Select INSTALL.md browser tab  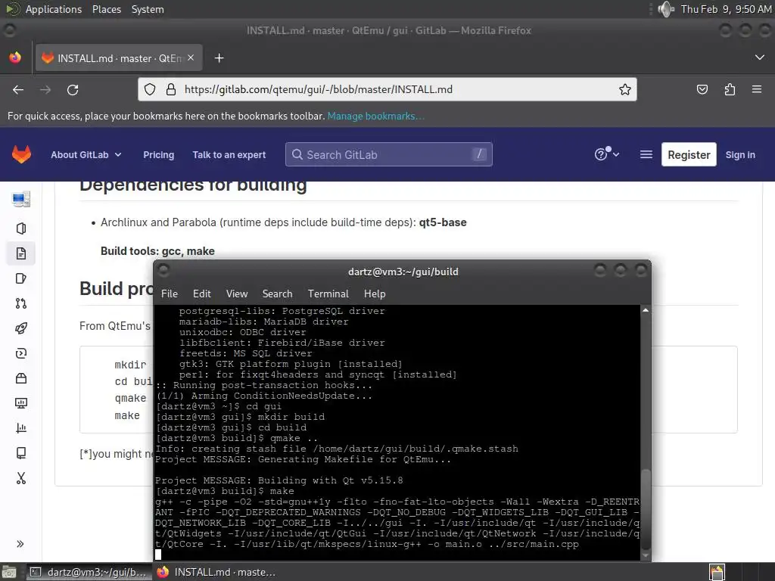(119, 57)
